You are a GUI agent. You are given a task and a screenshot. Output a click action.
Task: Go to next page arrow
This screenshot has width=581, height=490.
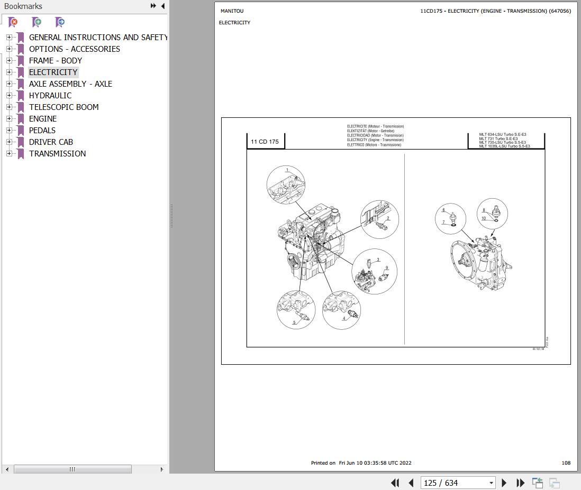point(504,483)
